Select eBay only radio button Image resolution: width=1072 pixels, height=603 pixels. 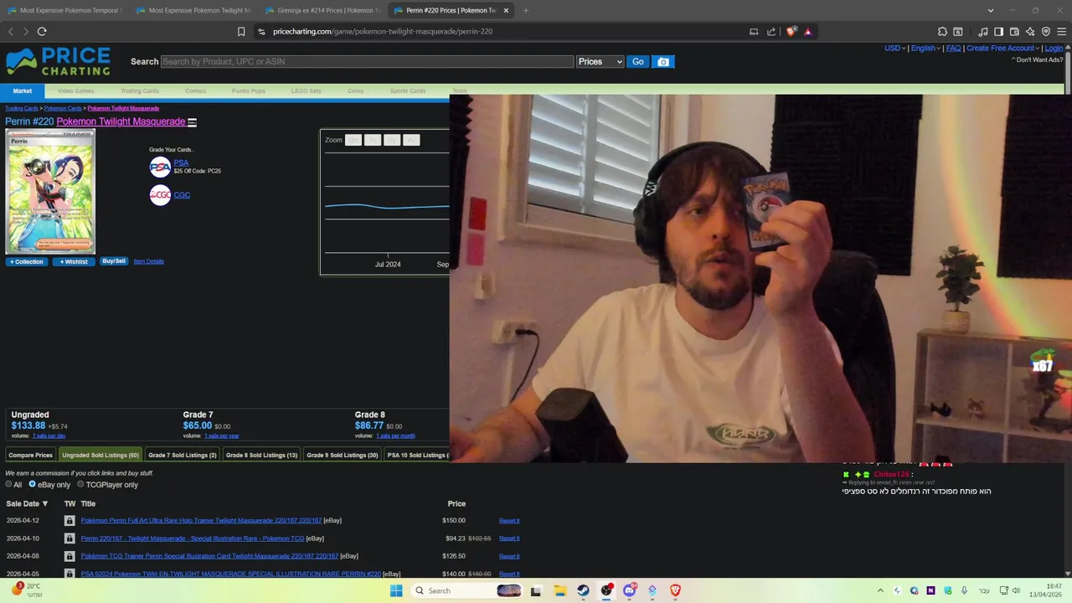tap(32, 484)
